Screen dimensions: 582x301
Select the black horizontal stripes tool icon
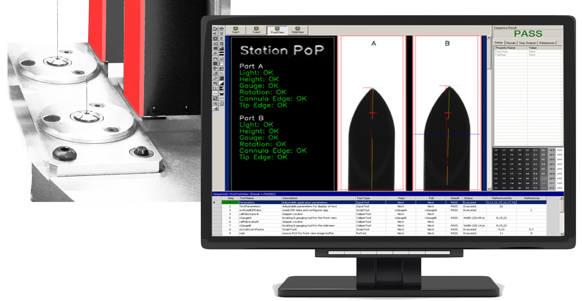pos(222,53)
